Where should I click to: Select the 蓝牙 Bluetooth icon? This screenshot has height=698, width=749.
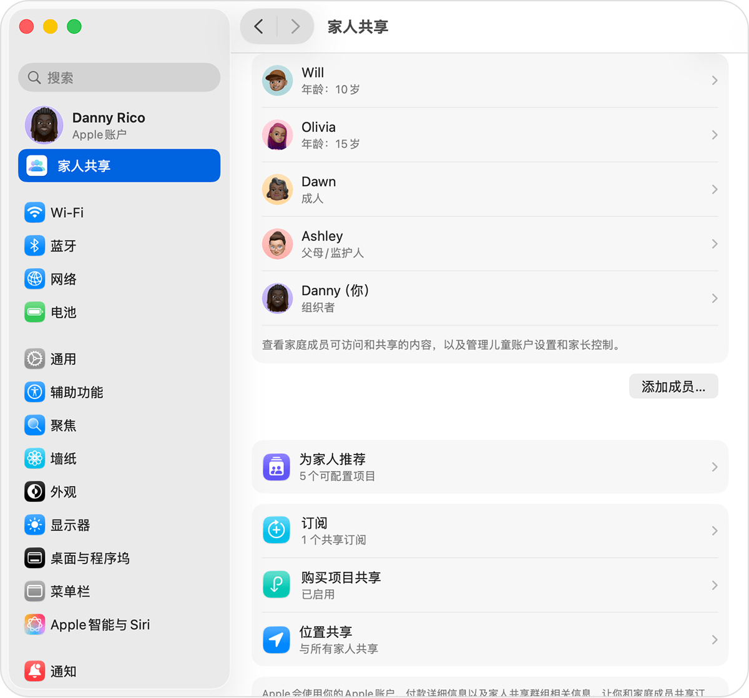[34, 245]
